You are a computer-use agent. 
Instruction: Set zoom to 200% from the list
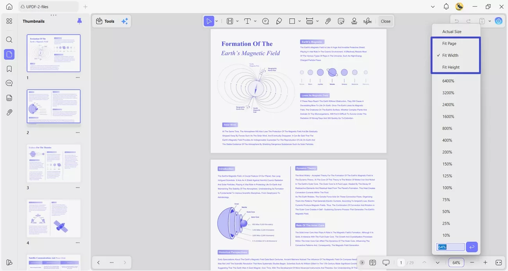click(448, 152)
